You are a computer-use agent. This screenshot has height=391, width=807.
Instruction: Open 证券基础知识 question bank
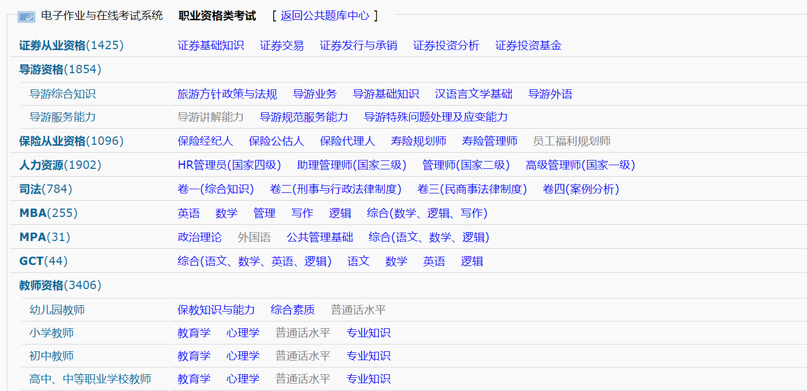pyautogui.click(x=211, y=45)
